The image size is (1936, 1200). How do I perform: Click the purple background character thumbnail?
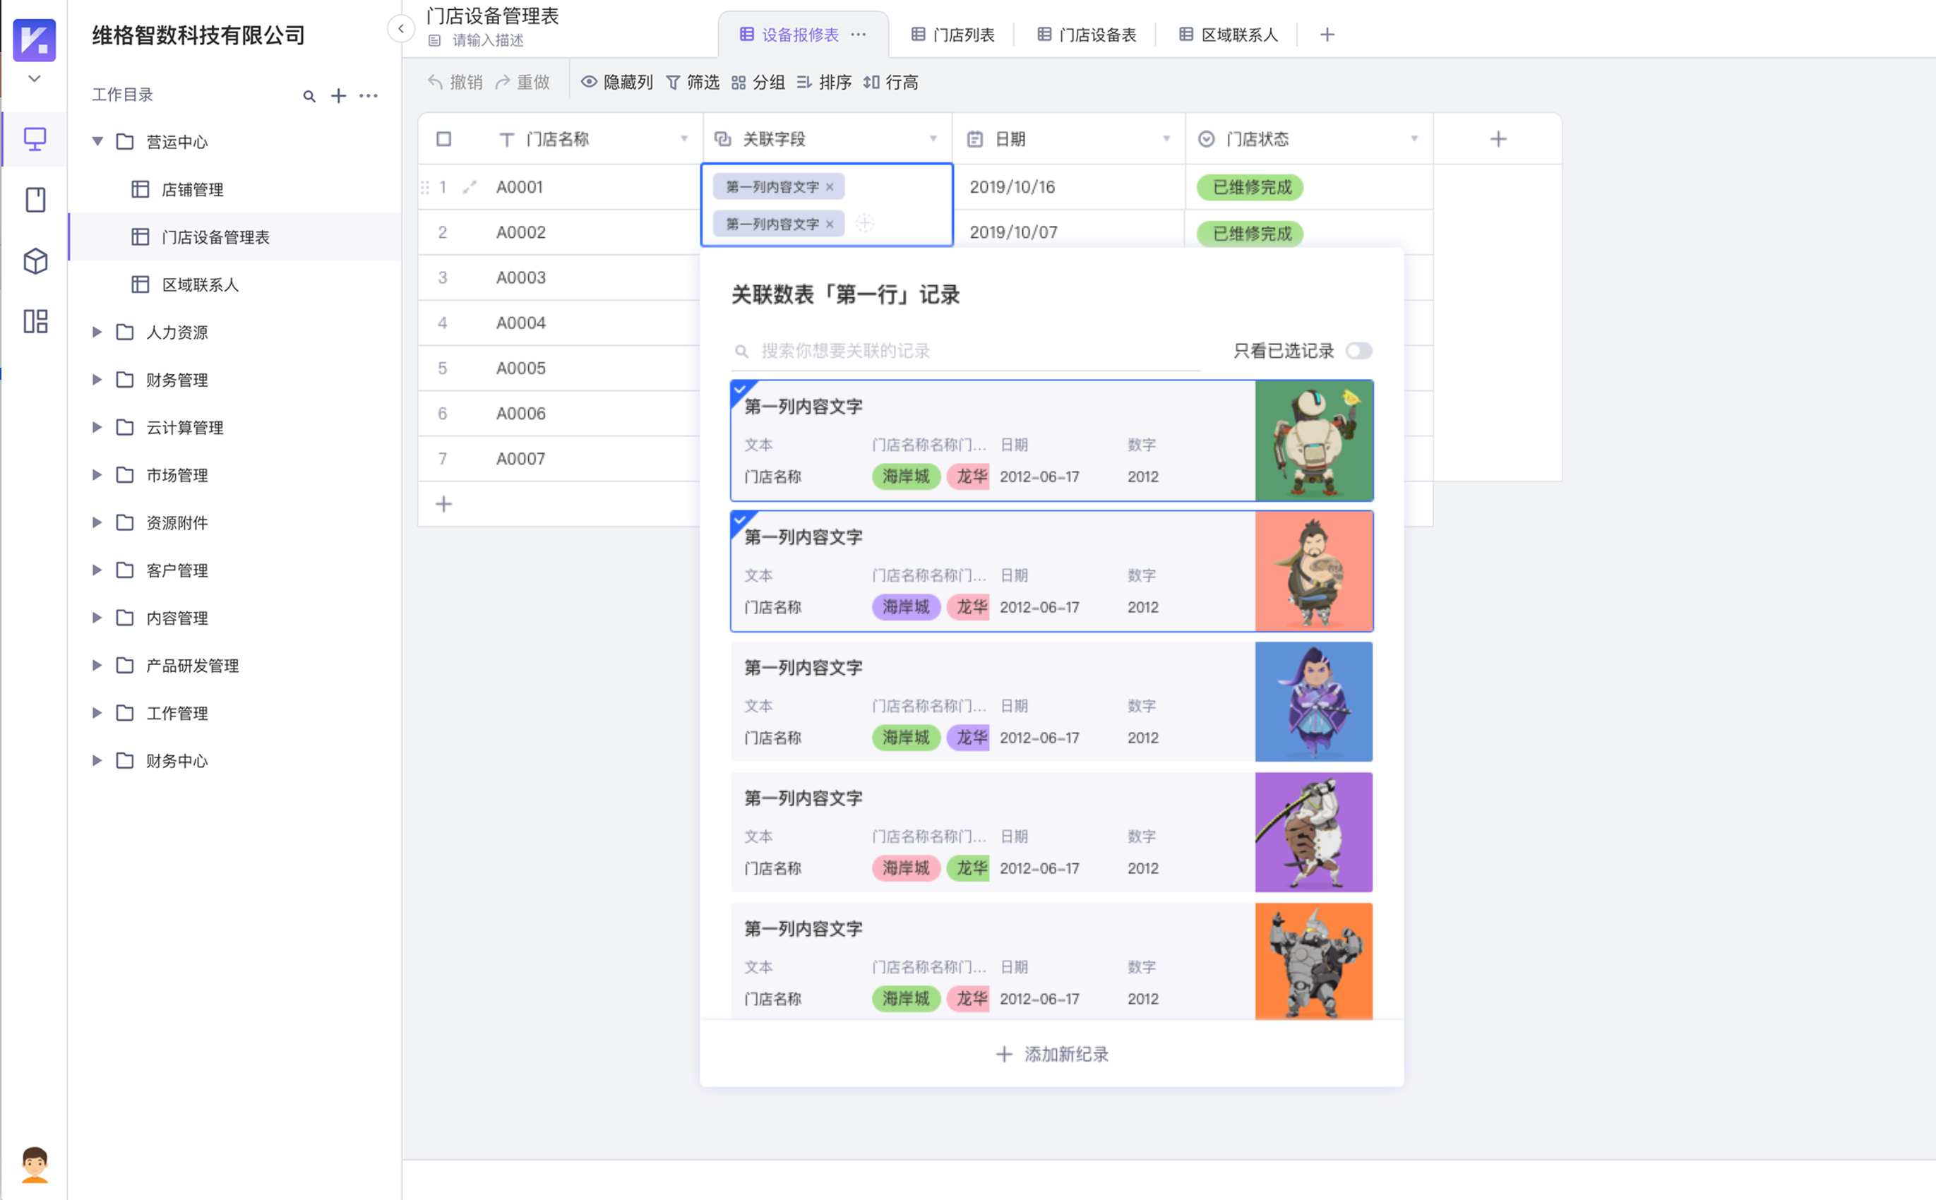point(1314,832)
